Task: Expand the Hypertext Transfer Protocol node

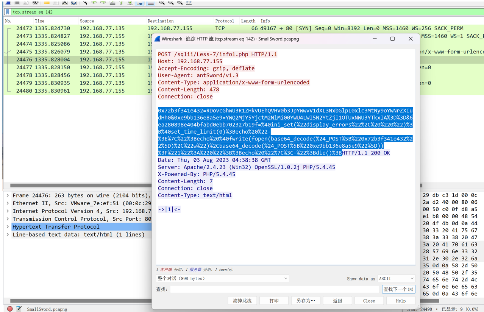Action: point(8,227)
